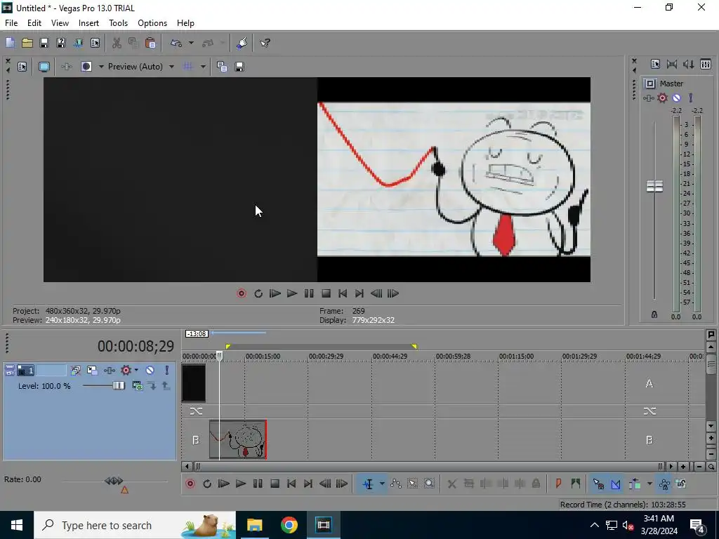Click Play under the video preview
The width and height of the screenshot is (719, 539).
[x=291, y=293]
